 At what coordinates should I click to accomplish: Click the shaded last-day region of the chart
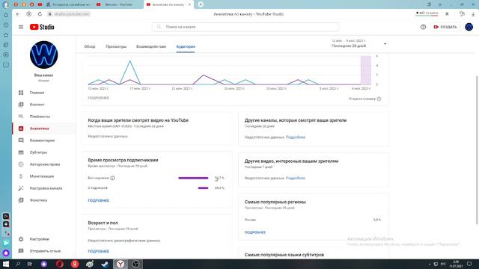click(x=366, y=70)
